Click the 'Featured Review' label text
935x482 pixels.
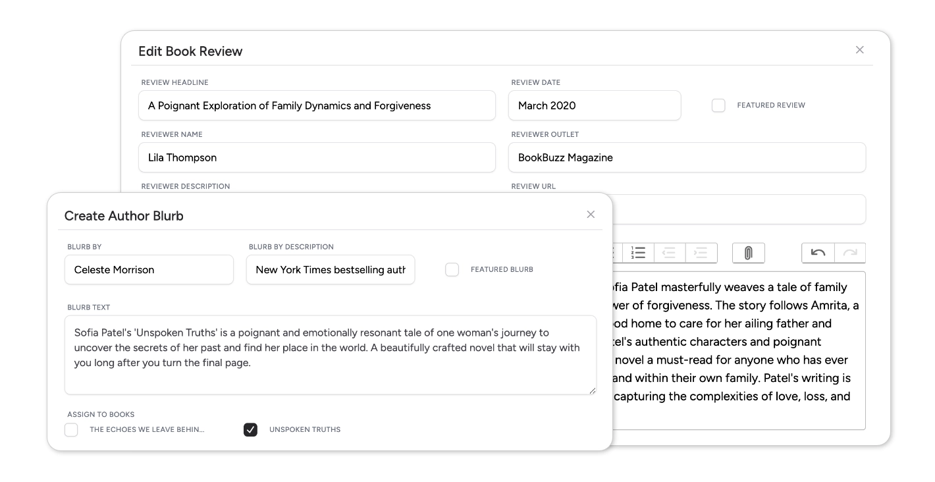[771, 105]
